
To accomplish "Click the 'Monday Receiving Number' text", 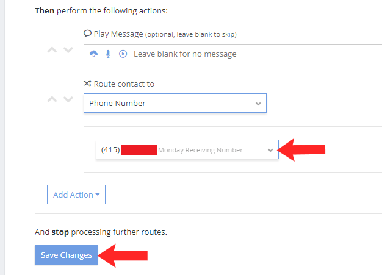I will [200, 150].
